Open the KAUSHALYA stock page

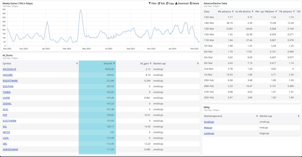coord(9,69)
